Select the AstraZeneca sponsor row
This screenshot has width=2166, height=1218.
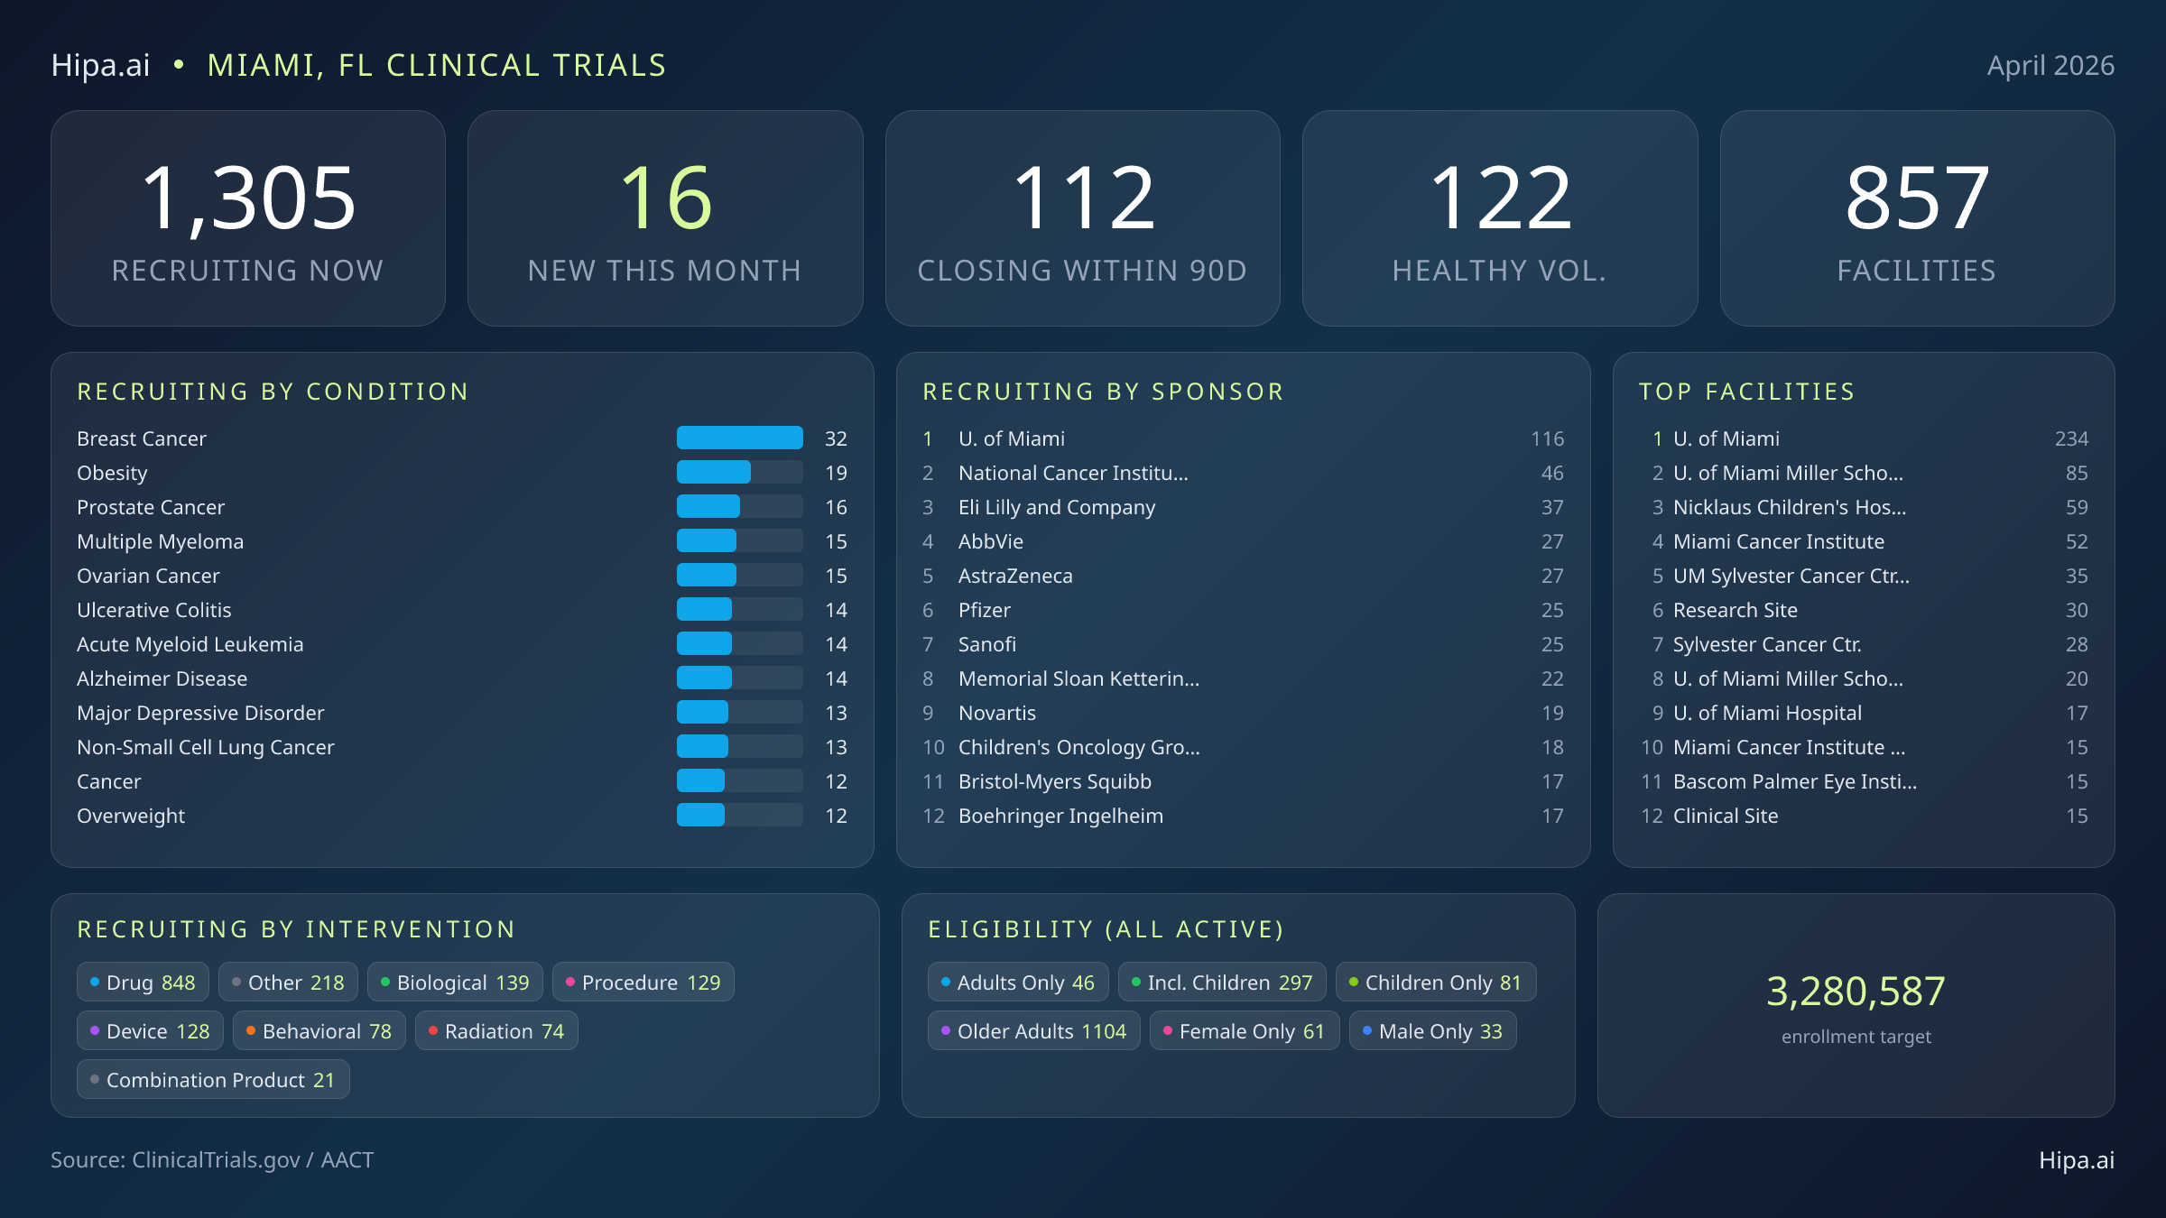[x=1243, y=575]
